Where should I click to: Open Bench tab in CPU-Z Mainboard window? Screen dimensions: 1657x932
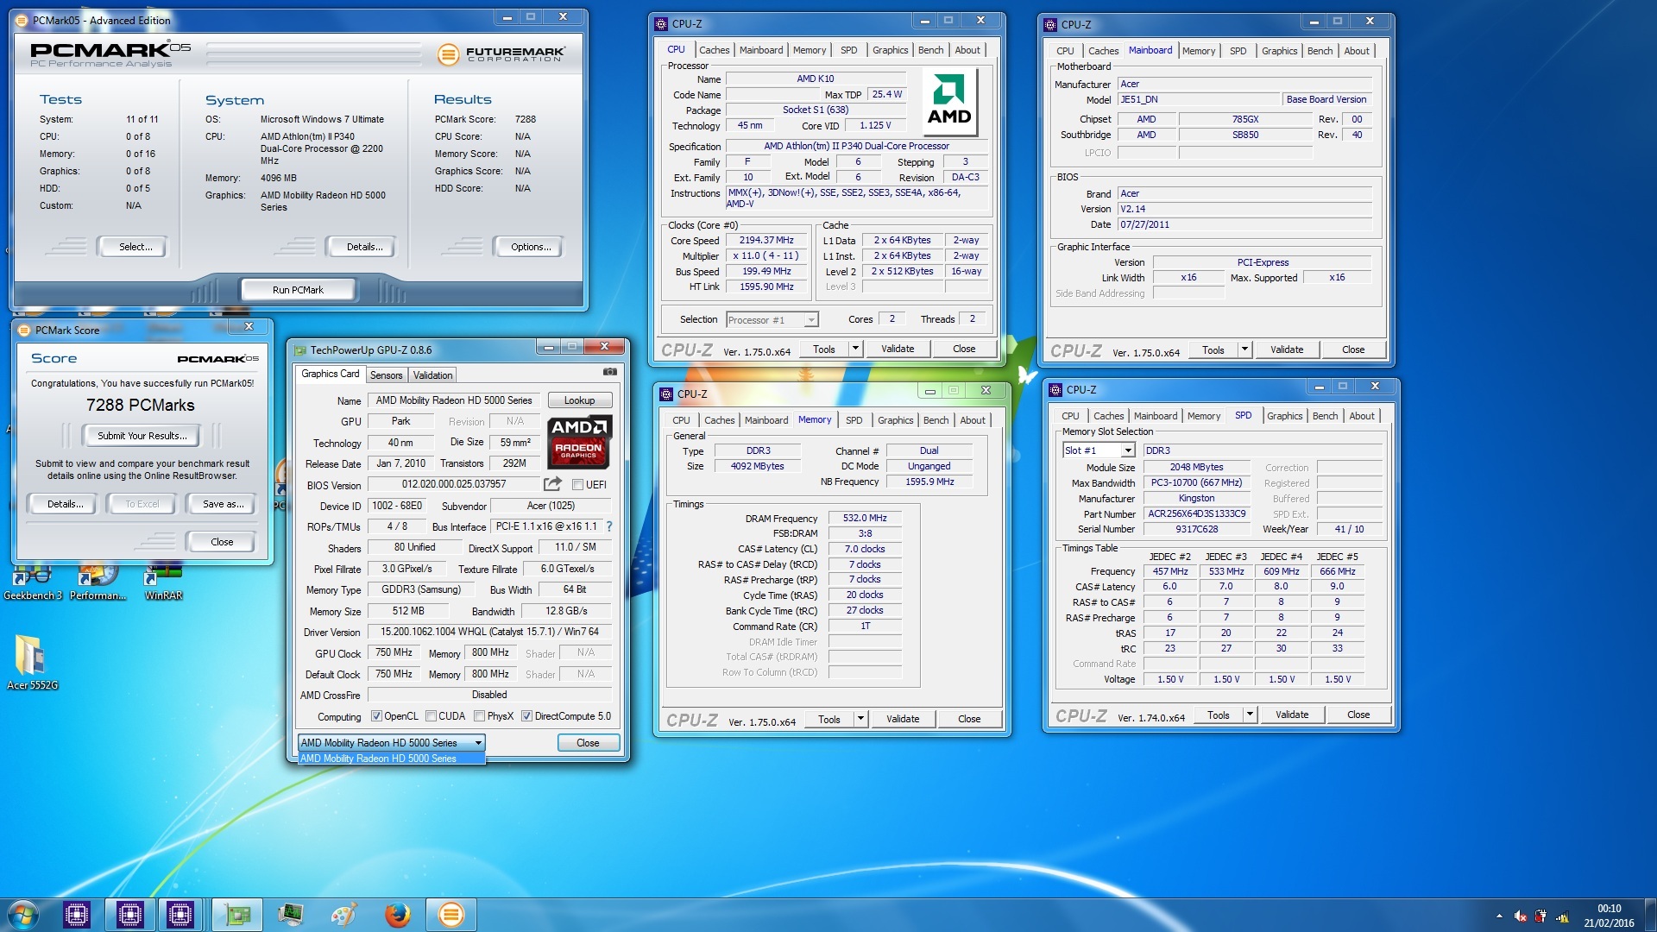coord(1320,51)
